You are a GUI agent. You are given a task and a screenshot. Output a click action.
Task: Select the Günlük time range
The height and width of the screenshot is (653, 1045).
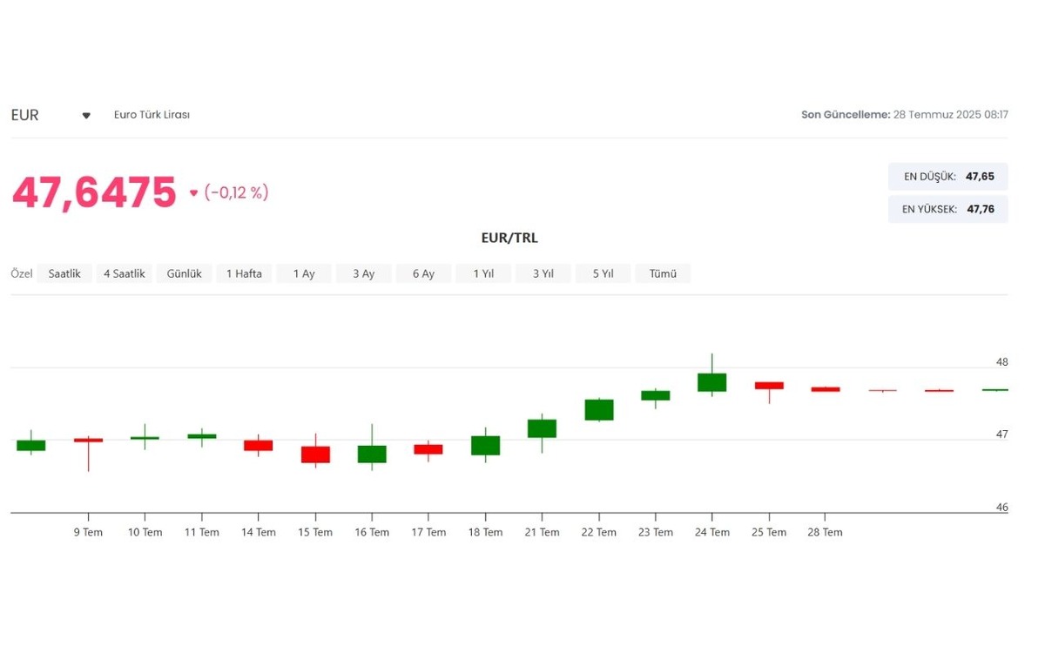tap(185, 273)
